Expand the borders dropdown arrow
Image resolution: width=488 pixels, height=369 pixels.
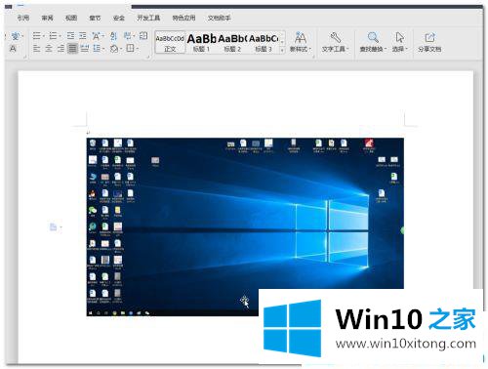pos(138,49)
